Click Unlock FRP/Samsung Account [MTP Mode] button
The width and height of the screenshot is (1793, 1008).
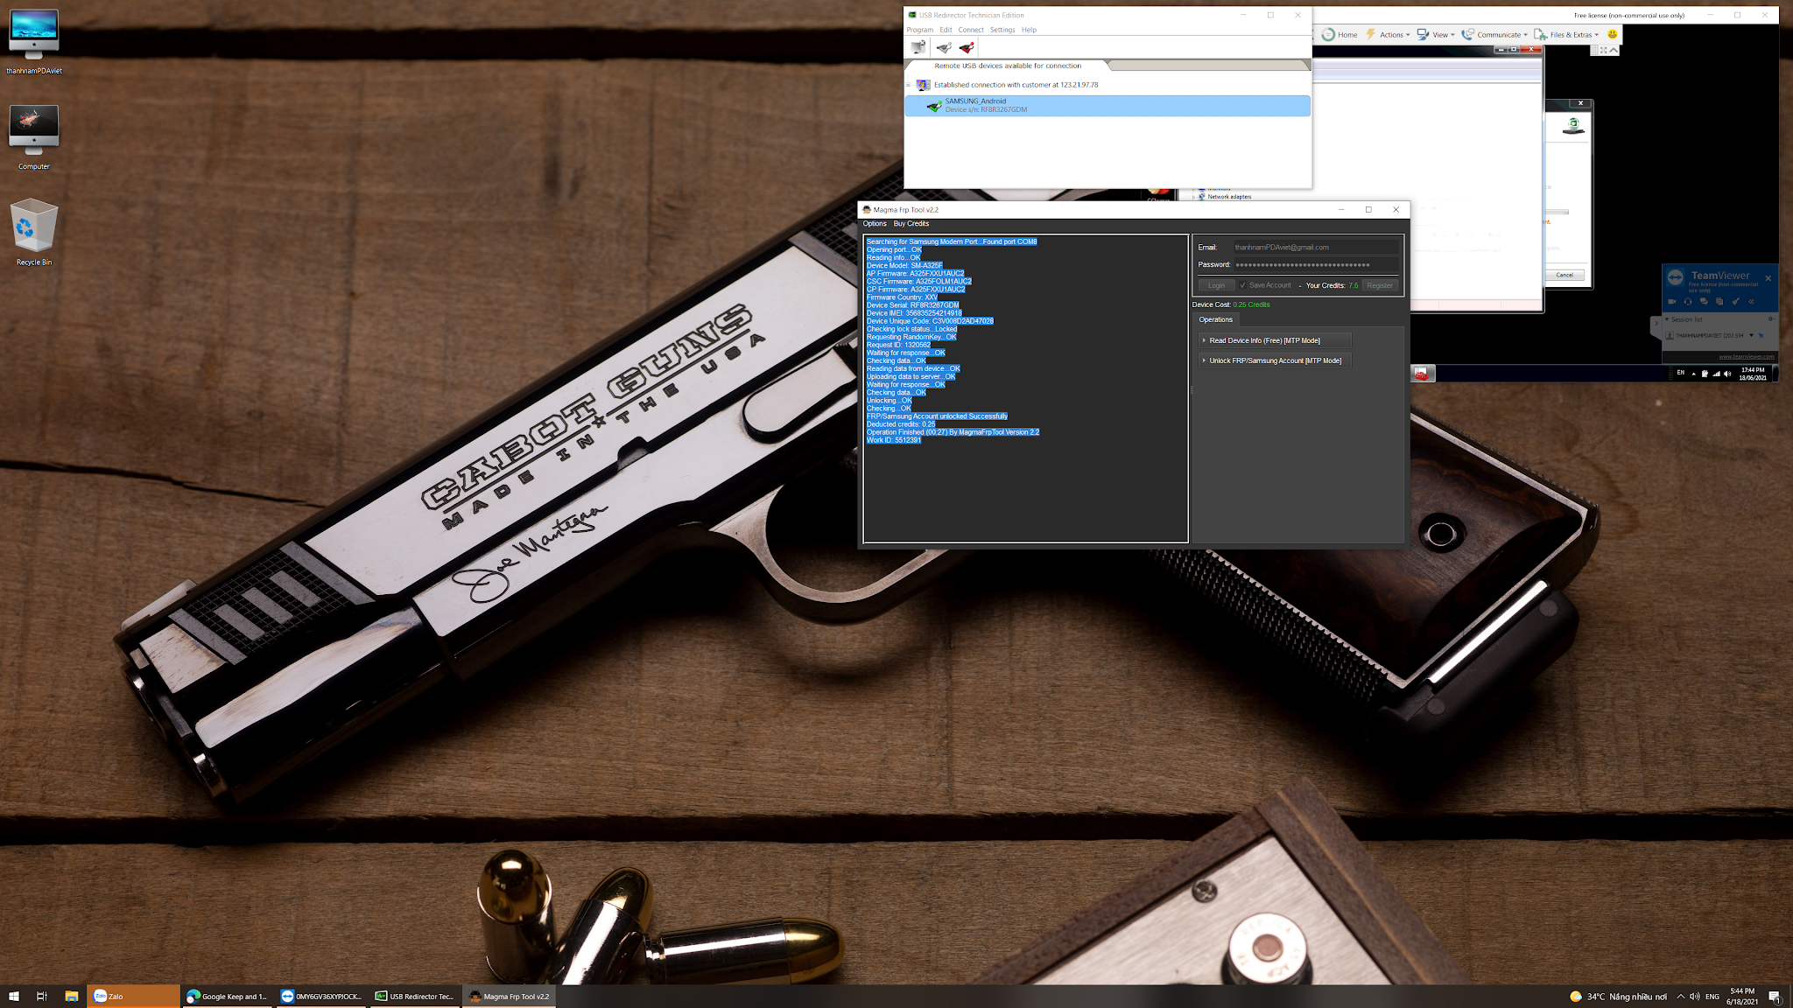coord(1275,360)
